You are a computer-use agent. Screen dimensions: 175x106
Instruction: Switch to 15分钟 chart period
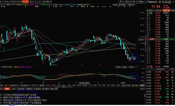[5, 1]
